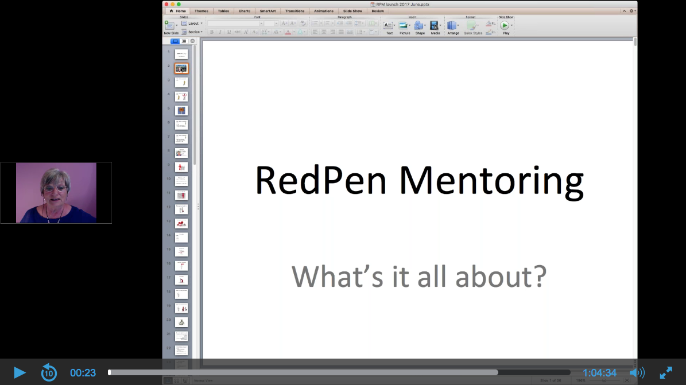Close the slides pane

pos(192,41)
